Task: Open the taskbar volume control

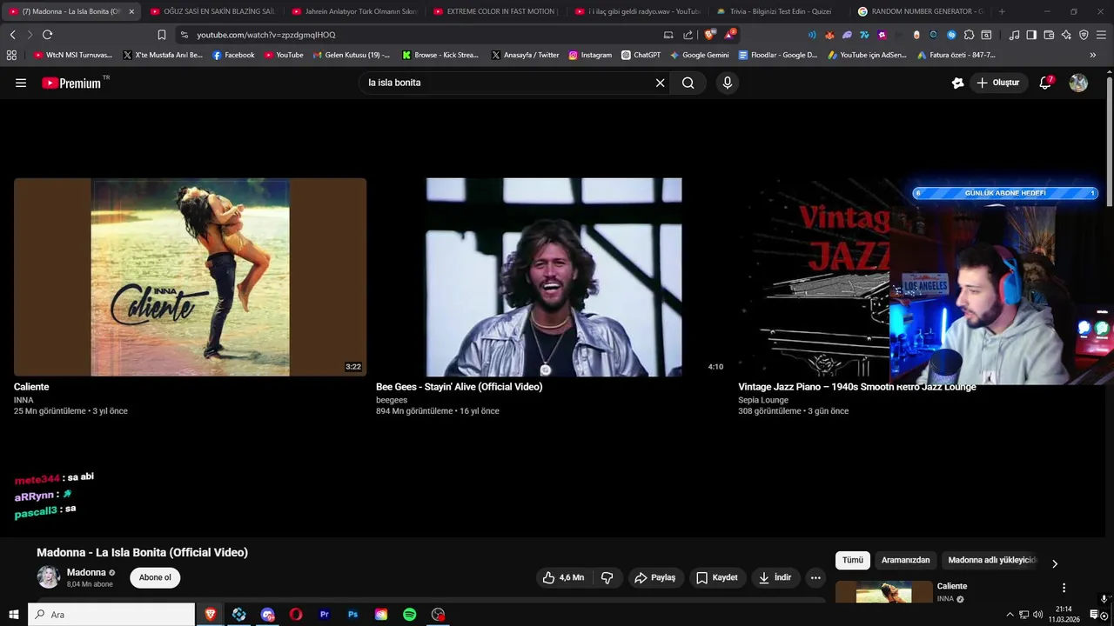Action: (1037, 615)
